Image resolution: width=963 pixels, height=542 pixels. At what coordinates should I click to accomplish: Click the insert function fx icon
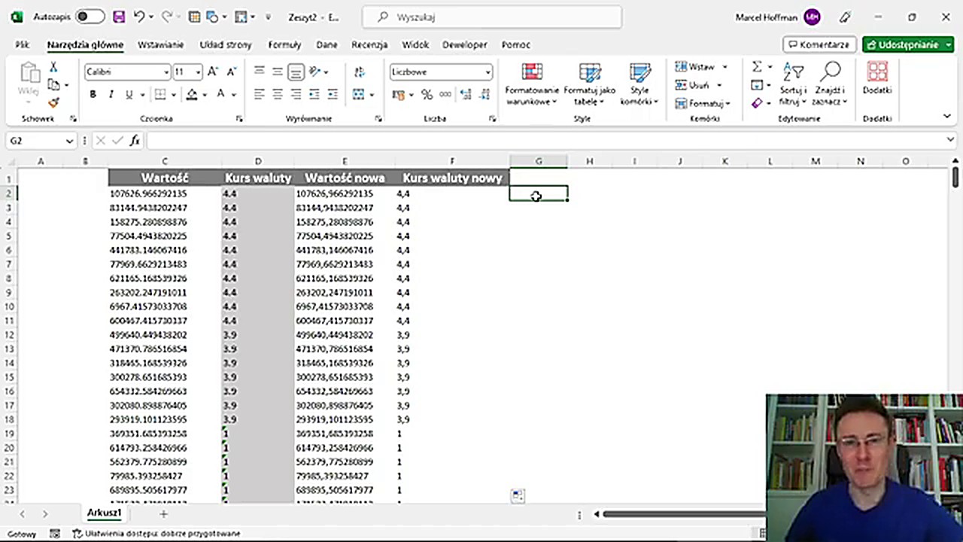tap(135, 140)
